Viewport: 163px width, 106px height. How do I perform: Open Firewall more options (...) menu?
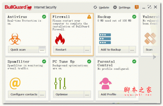pos(87,49)
